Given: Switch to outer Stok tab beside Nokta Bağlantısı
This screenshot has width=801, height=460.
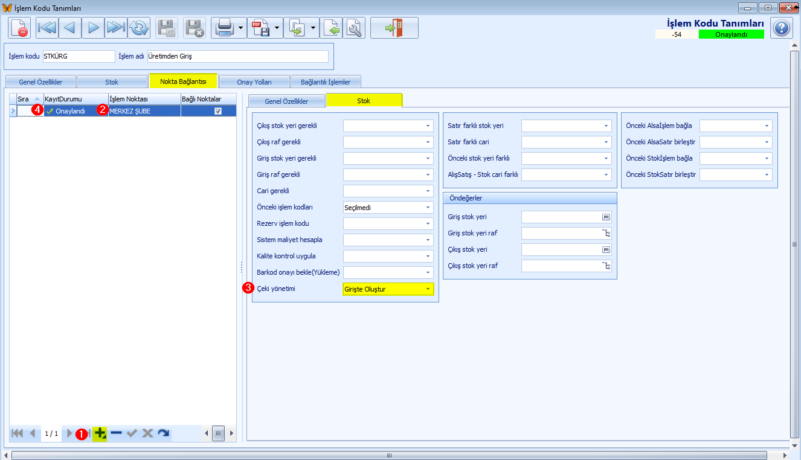Looking at the screenshot, I should pyautogui.click(x=112, y=82).
